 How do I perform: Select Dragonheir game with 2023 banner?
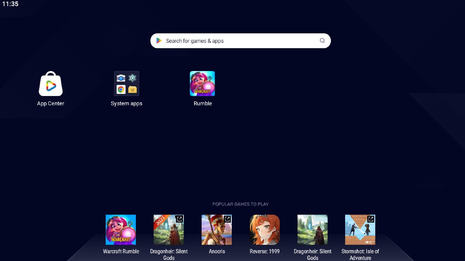click(169, 229)
